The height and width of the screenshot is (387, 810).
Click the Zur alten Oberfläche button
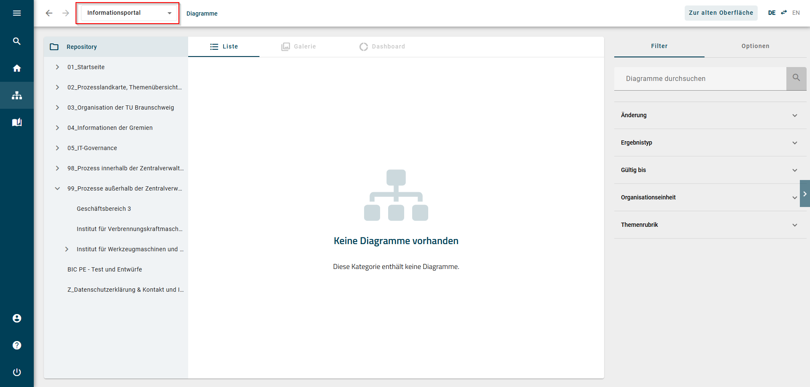(x=721, y=13)
